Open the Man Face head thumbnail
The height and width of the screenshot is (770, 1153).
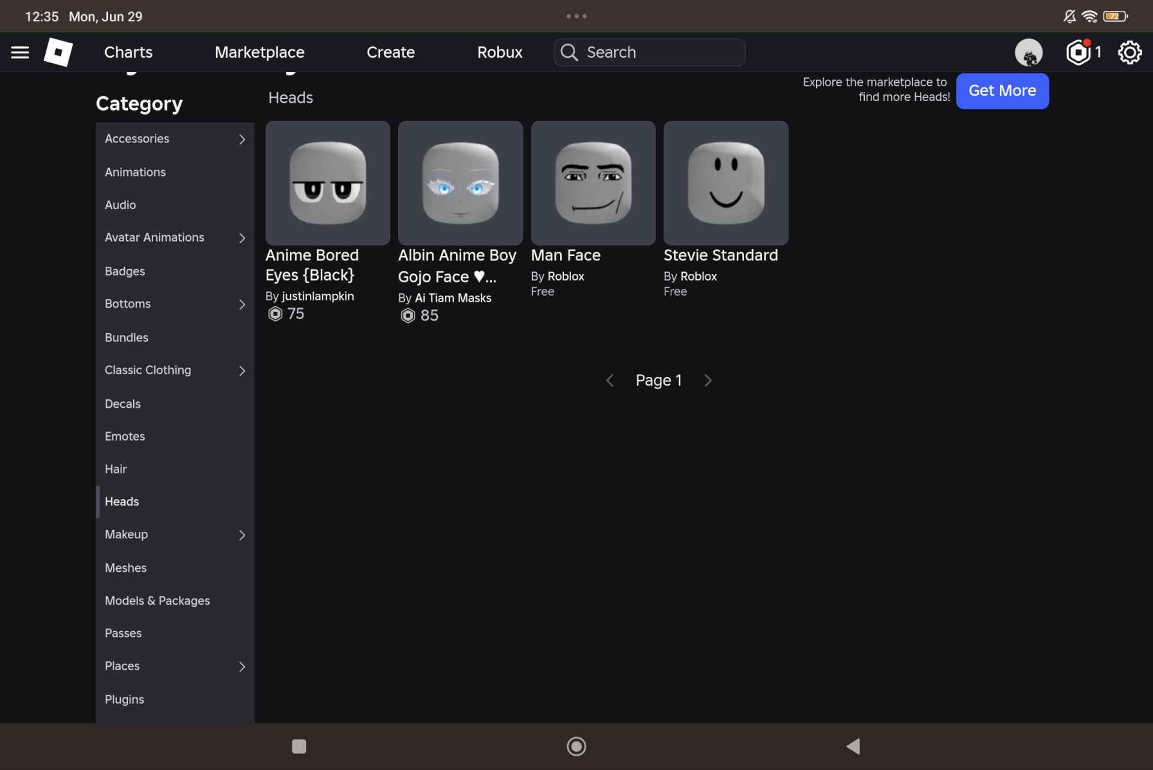coord(593,183)
